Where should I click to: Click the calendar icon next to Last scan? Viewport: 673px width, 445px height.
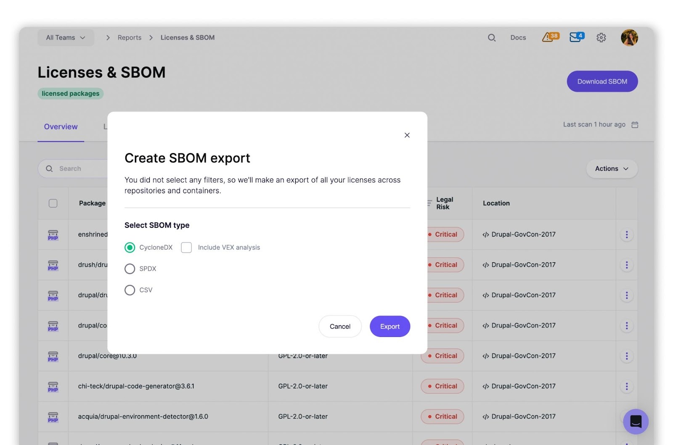tap(635, 125)
